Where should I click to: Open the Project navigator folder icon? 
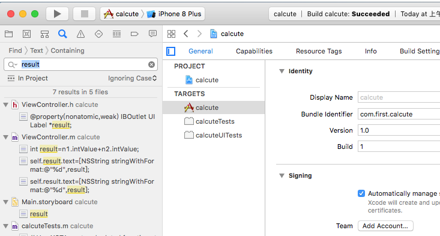(x=8, y=34)
